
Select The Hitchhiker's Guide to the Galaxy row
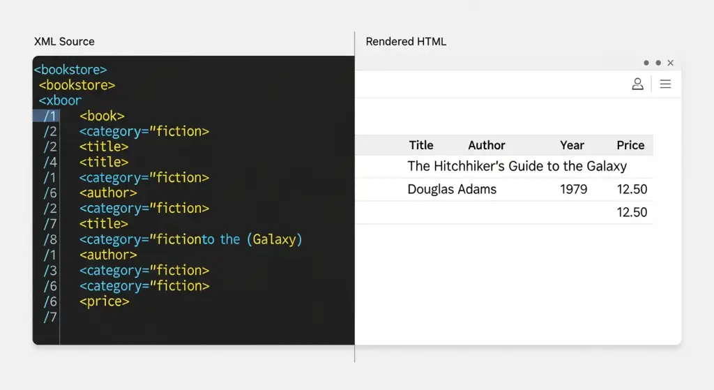pos(517,166)
